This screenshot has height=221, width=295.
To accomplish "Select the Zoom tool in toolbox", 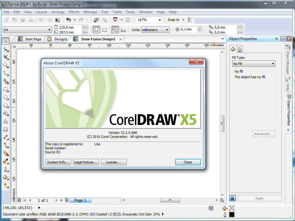I will [x=6, y=65].
